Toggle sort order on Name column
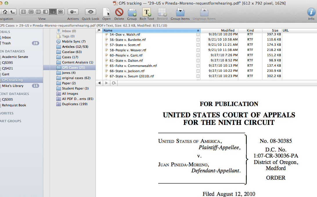 pos(151,30)
